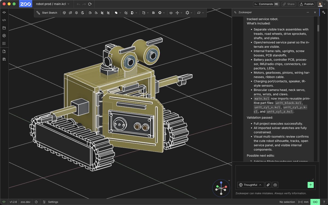Toggle the variables hexagon pane
This screenshot has height=205, width=328.
(4, 36)
